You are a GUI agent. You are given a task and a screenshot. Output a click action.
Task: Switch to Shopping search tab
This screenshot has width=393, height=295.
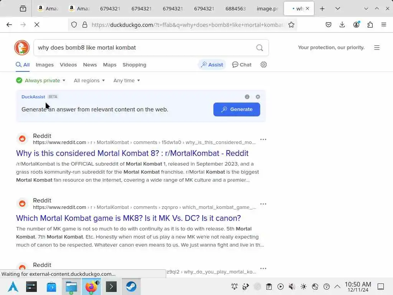pos(134,65)
